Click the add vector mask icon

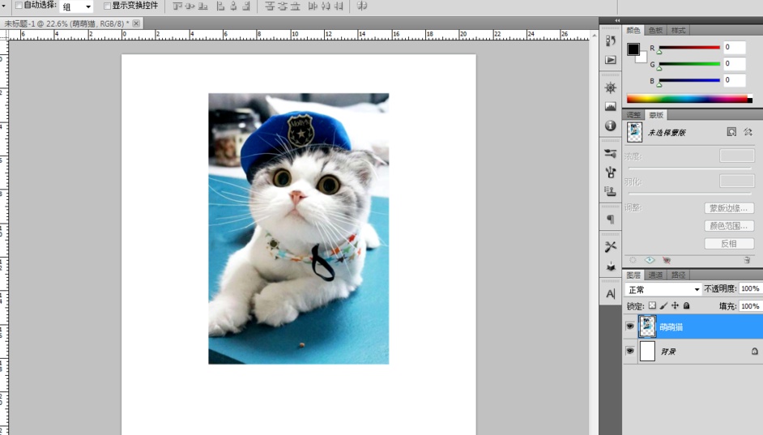click(x=748, y=132)
